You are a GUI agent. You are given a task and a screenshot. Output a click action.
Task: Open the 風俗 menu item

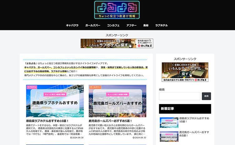click(x=146, y=25)
